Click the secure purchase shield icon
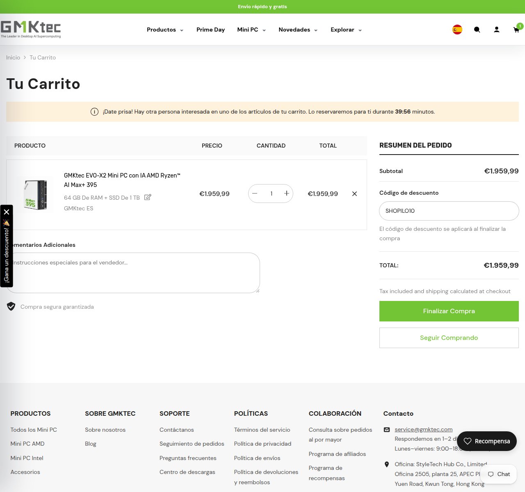Image resolution: width=525 pixels, height=492 pixels. click(x=11, y=306)
